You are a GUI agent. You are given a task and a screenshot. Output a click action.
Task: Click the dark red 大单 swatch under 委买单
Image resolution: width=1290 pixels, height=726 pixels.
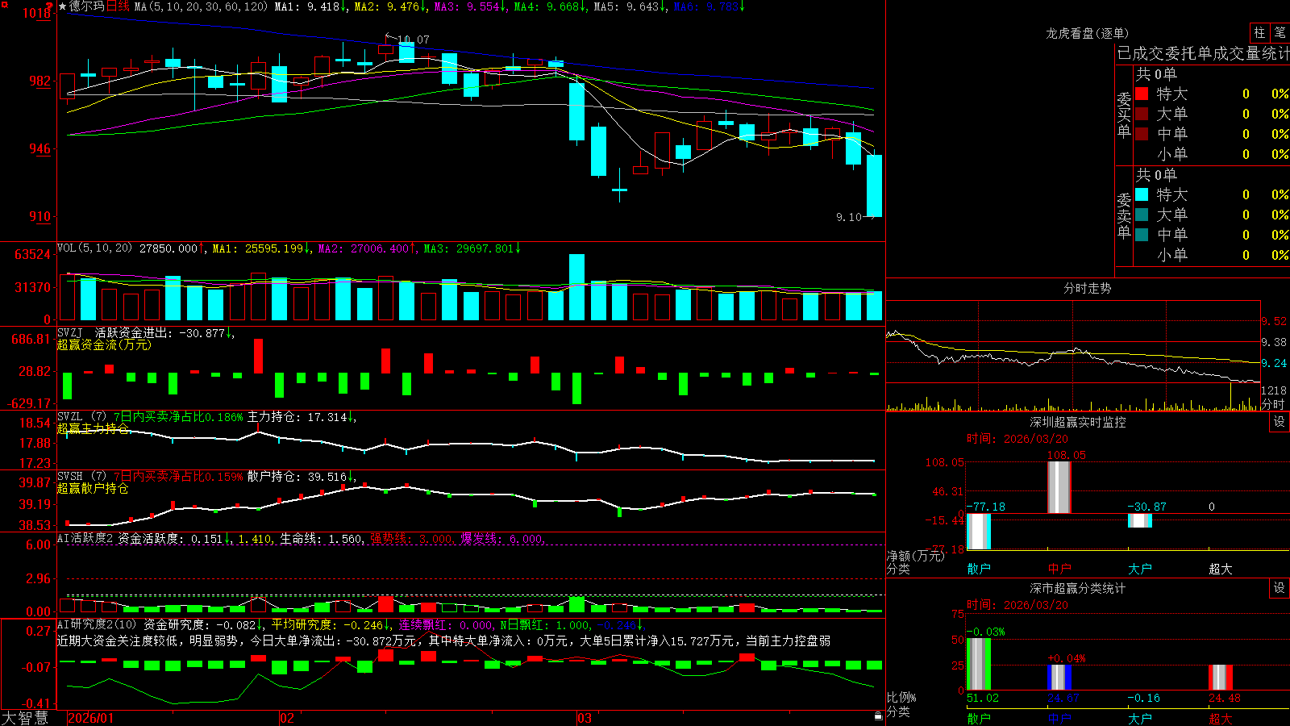1142,114
